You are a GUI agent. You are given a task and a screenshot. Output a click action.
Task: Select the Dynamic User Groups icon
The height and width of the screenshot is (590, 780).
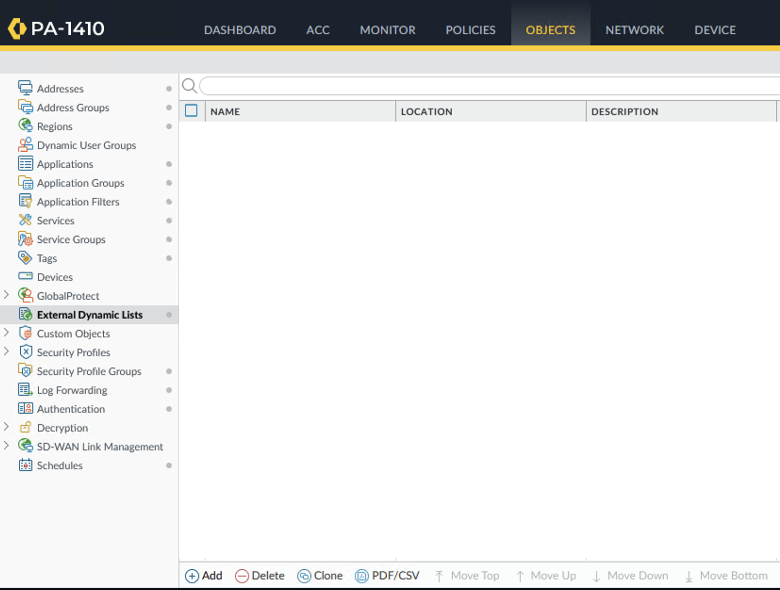pyautogui.click(x=25, y=145)
